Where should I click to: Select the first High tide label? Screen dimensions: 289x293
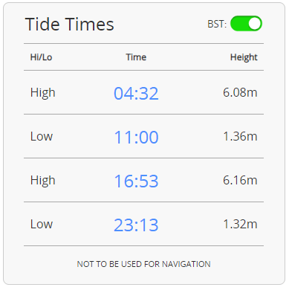point(43,93)
